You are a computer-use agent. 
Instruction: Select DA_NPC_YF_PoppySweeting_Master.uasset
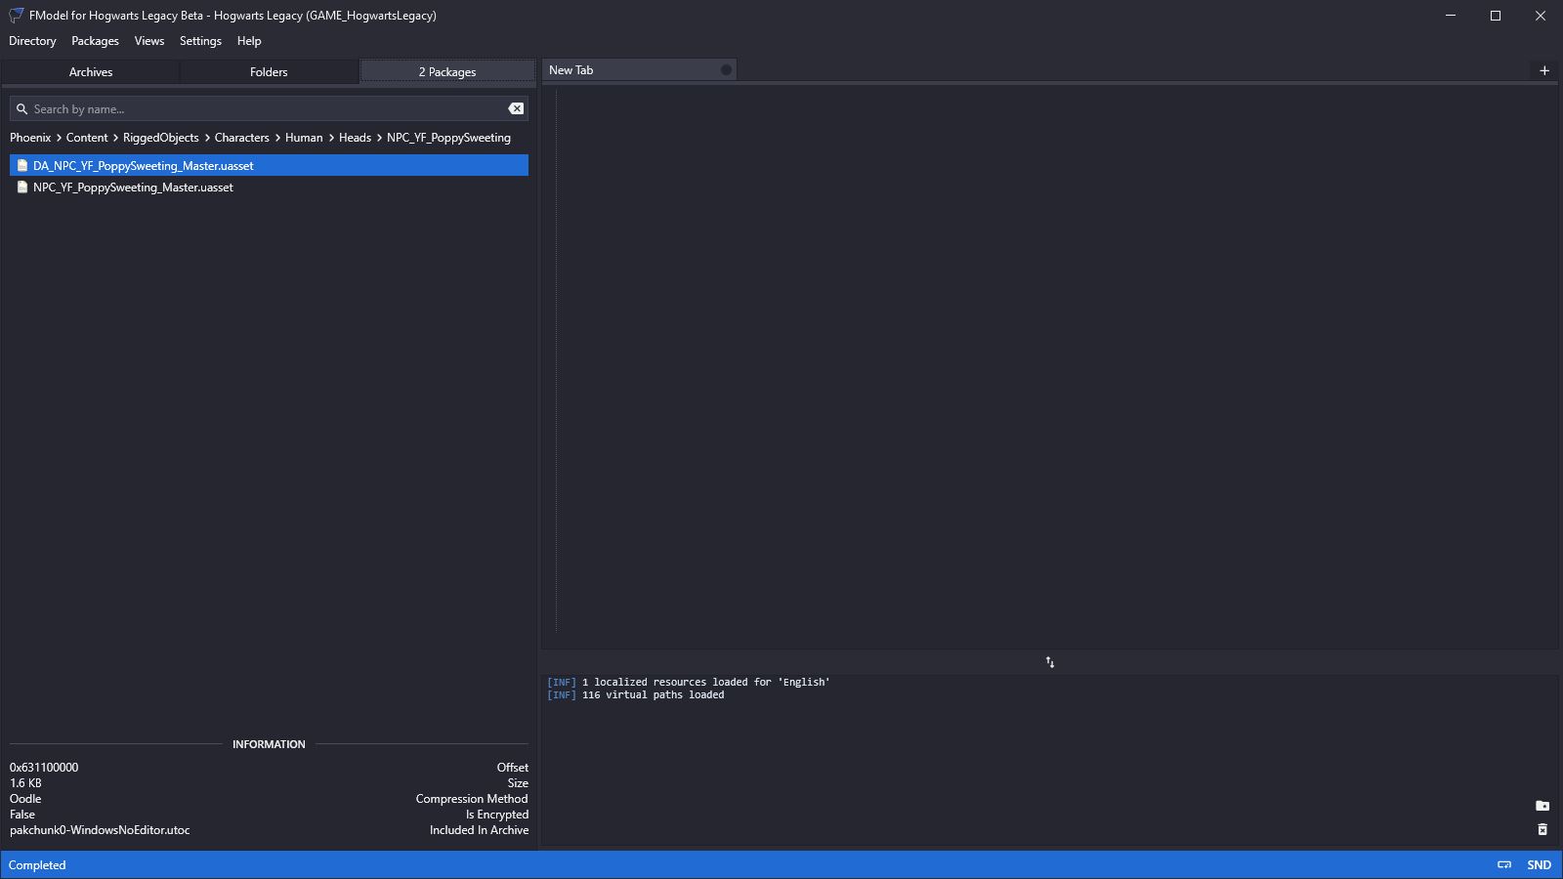point(269,165)
